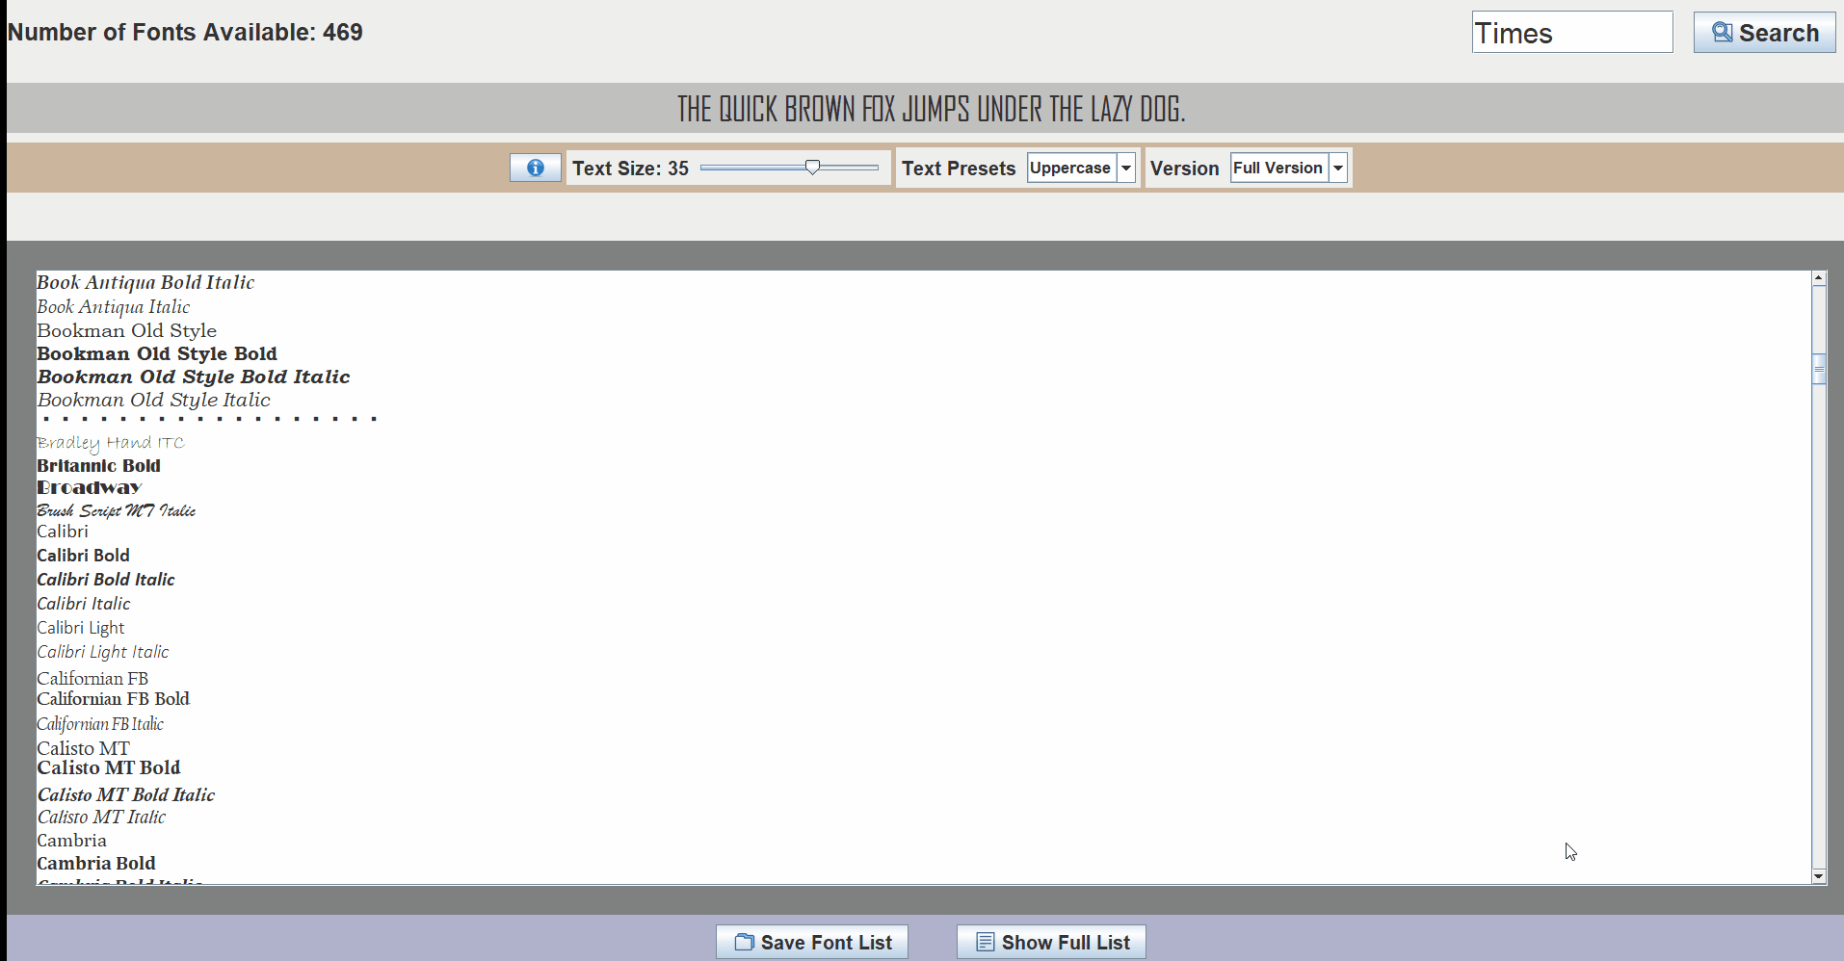Click the Text Size slider handle
This screenshot has width=1844, height=961.
click(x=813, y=168)
